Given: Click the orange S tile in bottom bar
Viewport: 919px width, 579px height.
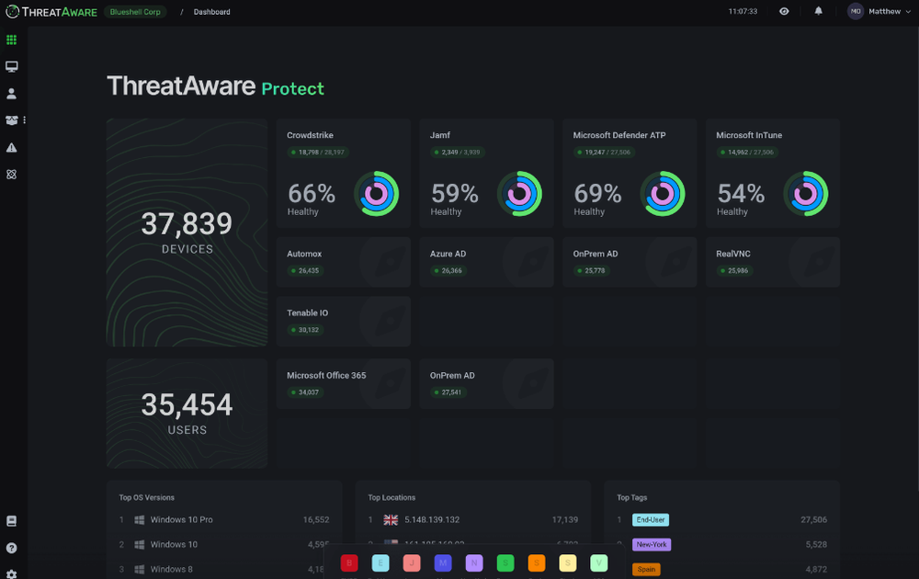Looking at the screenshot, I should point(537,563).
